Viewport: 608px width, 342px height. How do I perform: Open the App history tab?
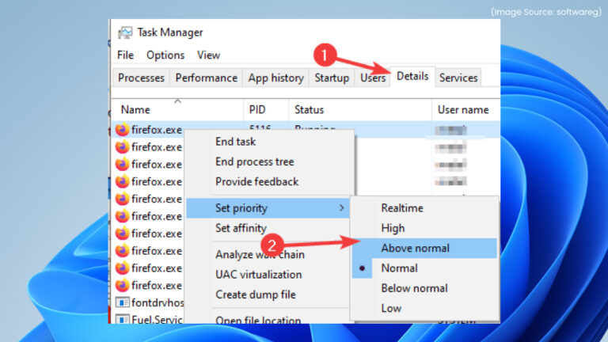[275, 78]
